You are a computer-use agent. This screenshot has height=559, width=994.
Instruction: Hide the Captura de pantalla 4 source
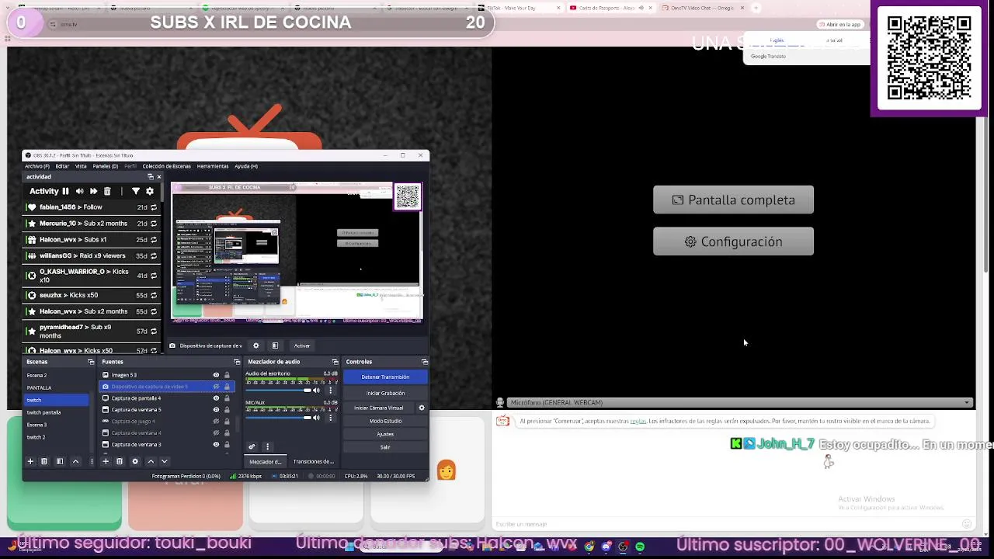(x=216, y=398)
